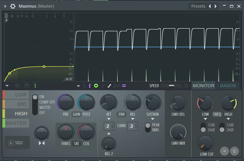Image resolution: width=244 pixels, height=161 pixels.
Task: Open the Maximus plugin options gear
Action: [13, 6]
